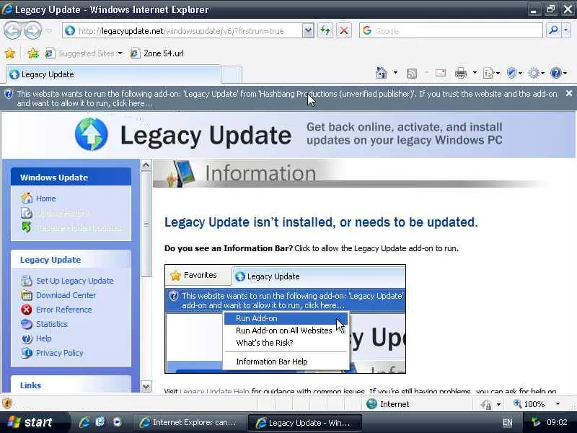577x433 pixels.
Task: Switch to 'Internet Explorer can...' taskbar window
Action: (188, 423)
